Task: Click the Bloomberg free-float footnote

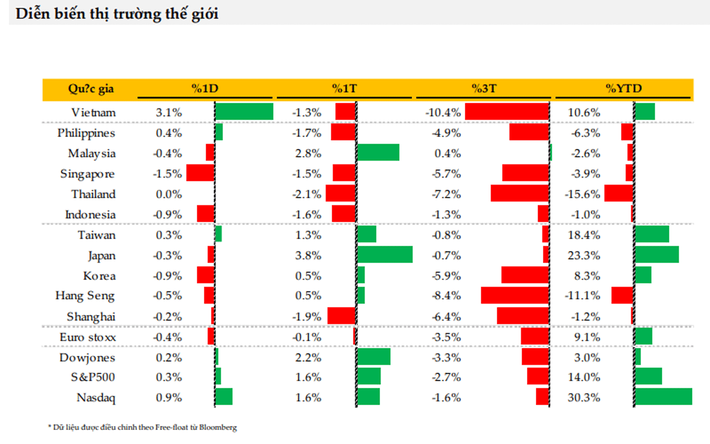Action: click(x=142, y=427)
